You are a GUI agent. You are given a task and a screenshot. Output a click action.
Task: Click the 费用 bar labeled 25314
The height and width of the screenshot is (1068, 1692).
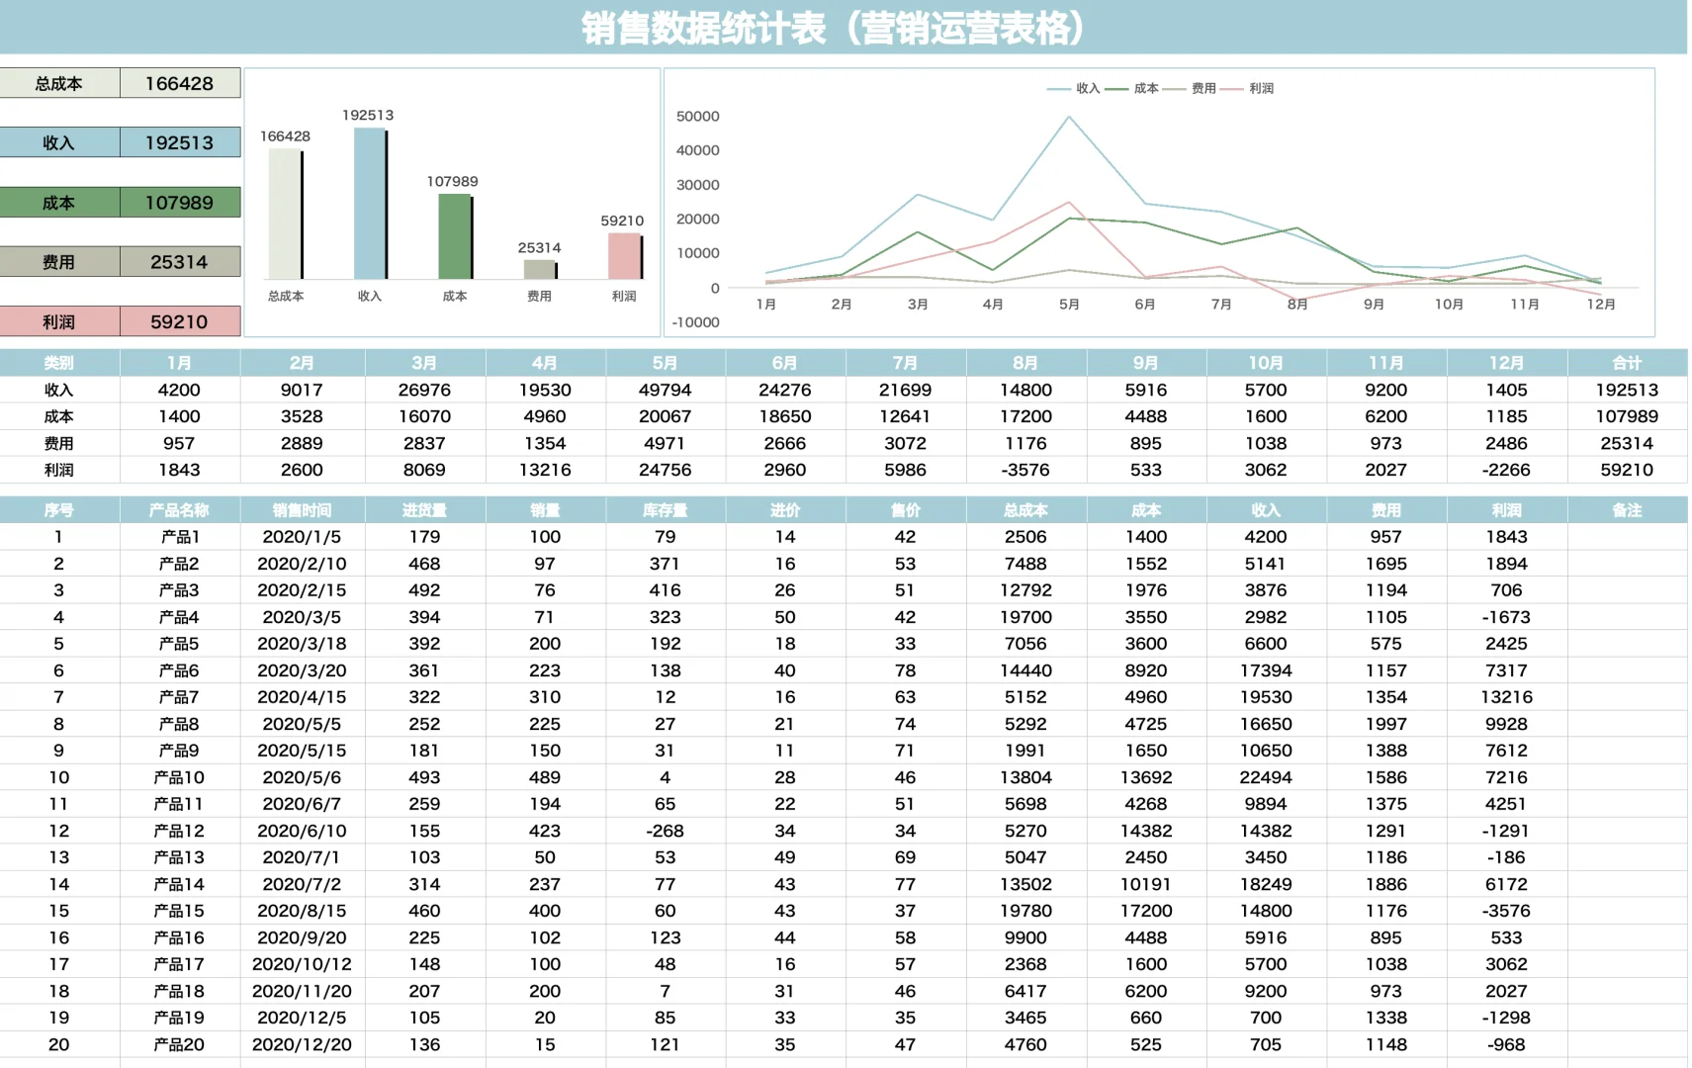pyautogui.click(x=540, y=270)
